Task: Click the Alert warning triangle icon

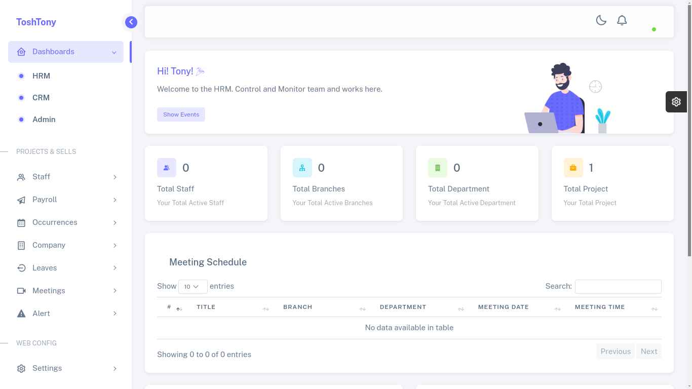Action: coord(21,314)
